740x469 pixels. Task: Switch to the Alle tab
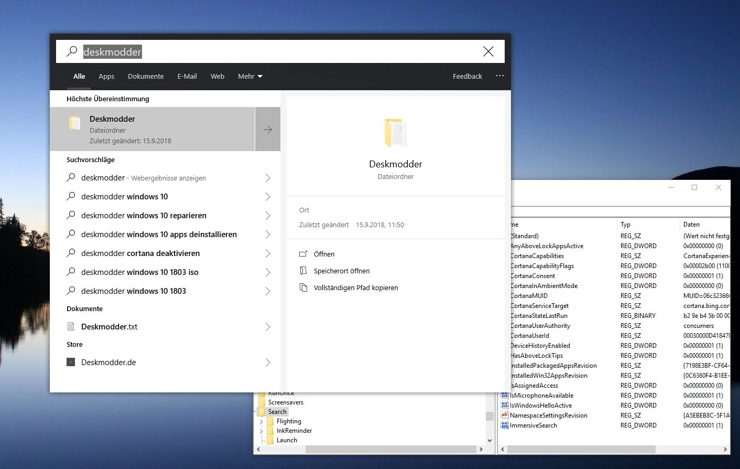point(79,76)
